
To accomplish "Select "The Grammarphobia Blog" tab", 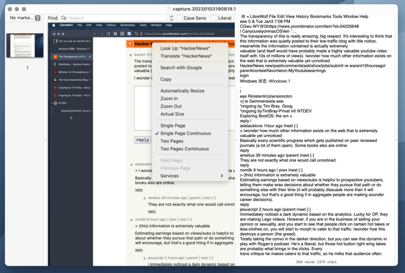I will (72, 80).
